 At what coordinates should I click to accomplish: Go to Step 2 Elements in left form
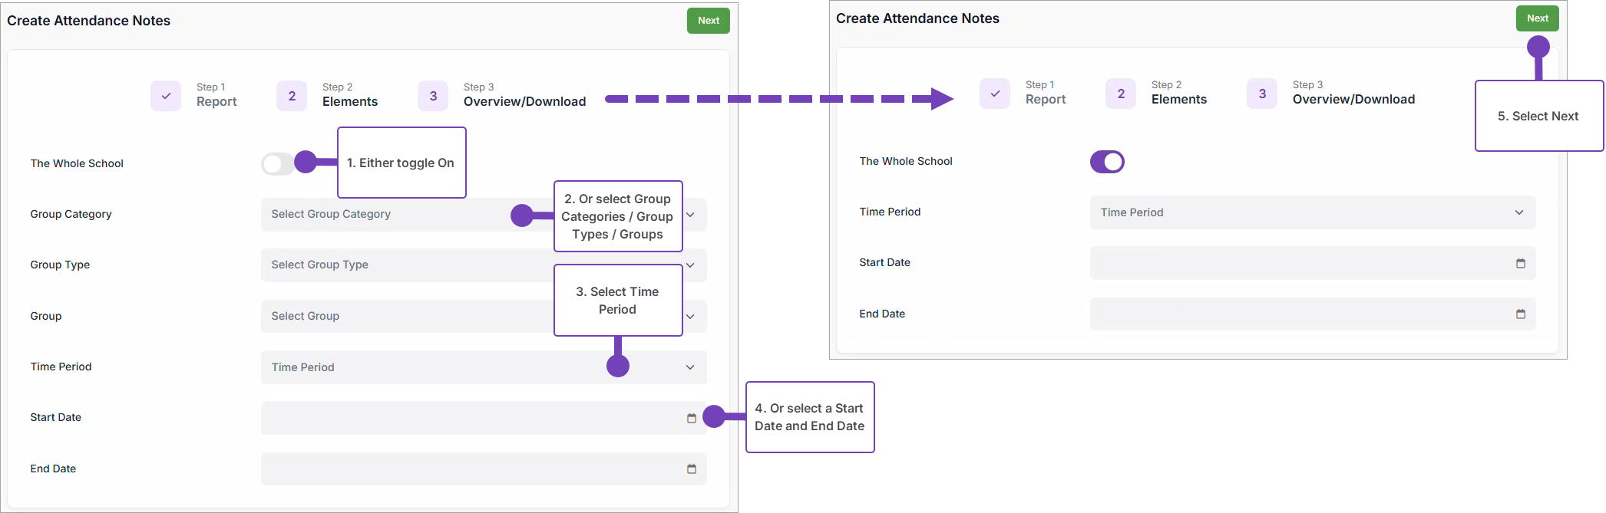coord(349,96)
